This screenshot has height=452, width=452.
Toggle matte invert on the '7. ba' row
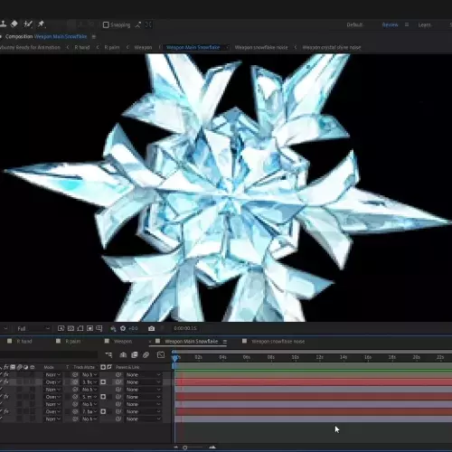[x=103, y=411]
